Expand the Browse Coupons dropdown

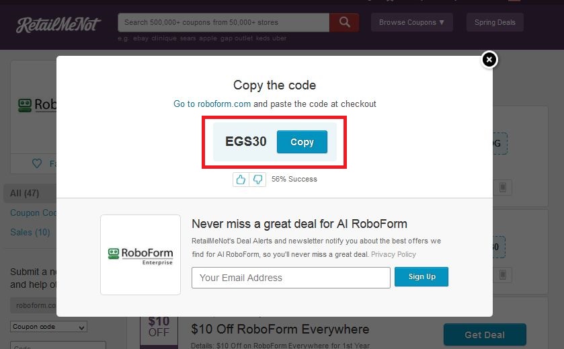(412, 22)
